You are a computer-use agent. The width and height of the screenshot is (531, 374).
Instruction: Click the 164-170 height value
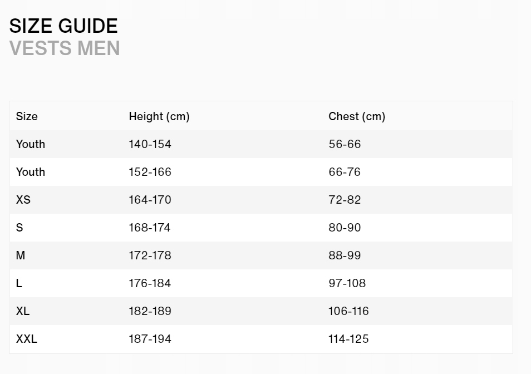[x=150, y=200]
